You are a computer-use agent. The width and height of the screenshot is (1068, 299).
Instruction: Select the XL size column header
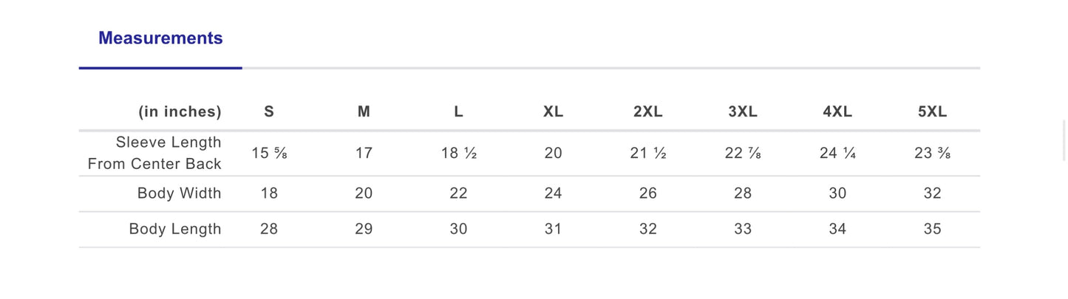pyautogui.click(x=553, y=112)
